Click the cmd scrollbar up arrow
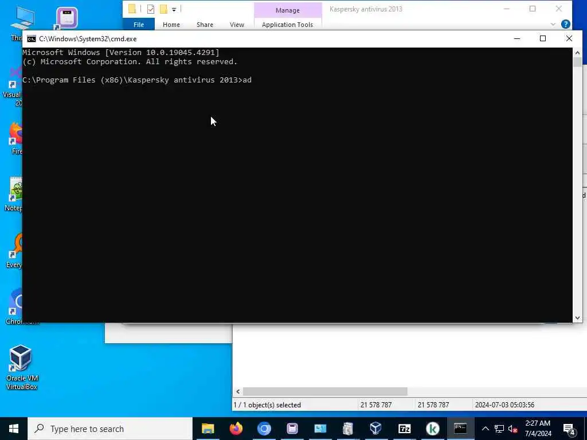The height and width of the screenshot is (440, 587). [577, 52]
